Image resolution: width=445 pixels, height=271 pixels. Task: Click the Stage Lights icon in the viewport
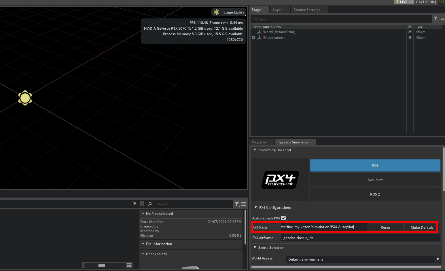tap(217, 12)
